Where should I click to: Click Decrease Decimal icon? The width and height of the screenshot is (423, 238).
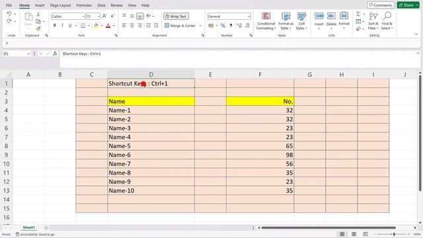247,26
